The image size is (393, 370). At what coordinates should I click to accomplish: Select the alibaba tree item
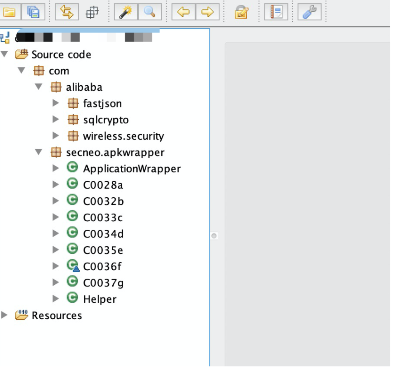coord(84,87)
